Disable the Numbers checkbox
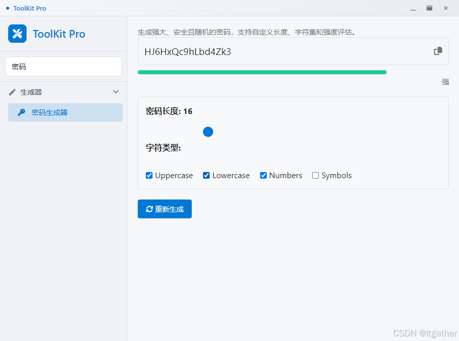The image size is (459, 341). pos(263,175)
